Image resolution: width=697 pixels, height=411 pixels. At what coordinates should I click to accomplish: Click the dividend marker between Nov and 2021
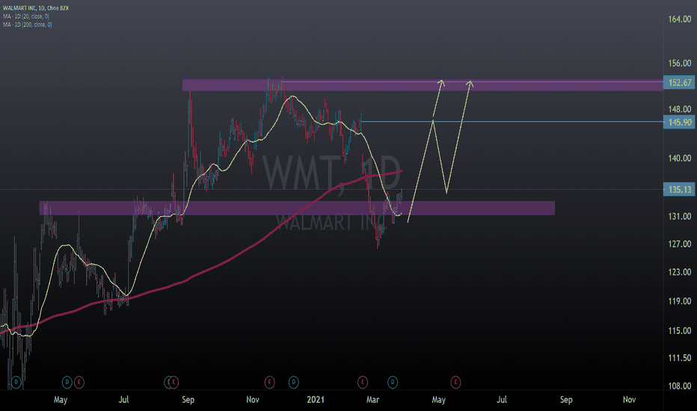[x=293, y=382]
